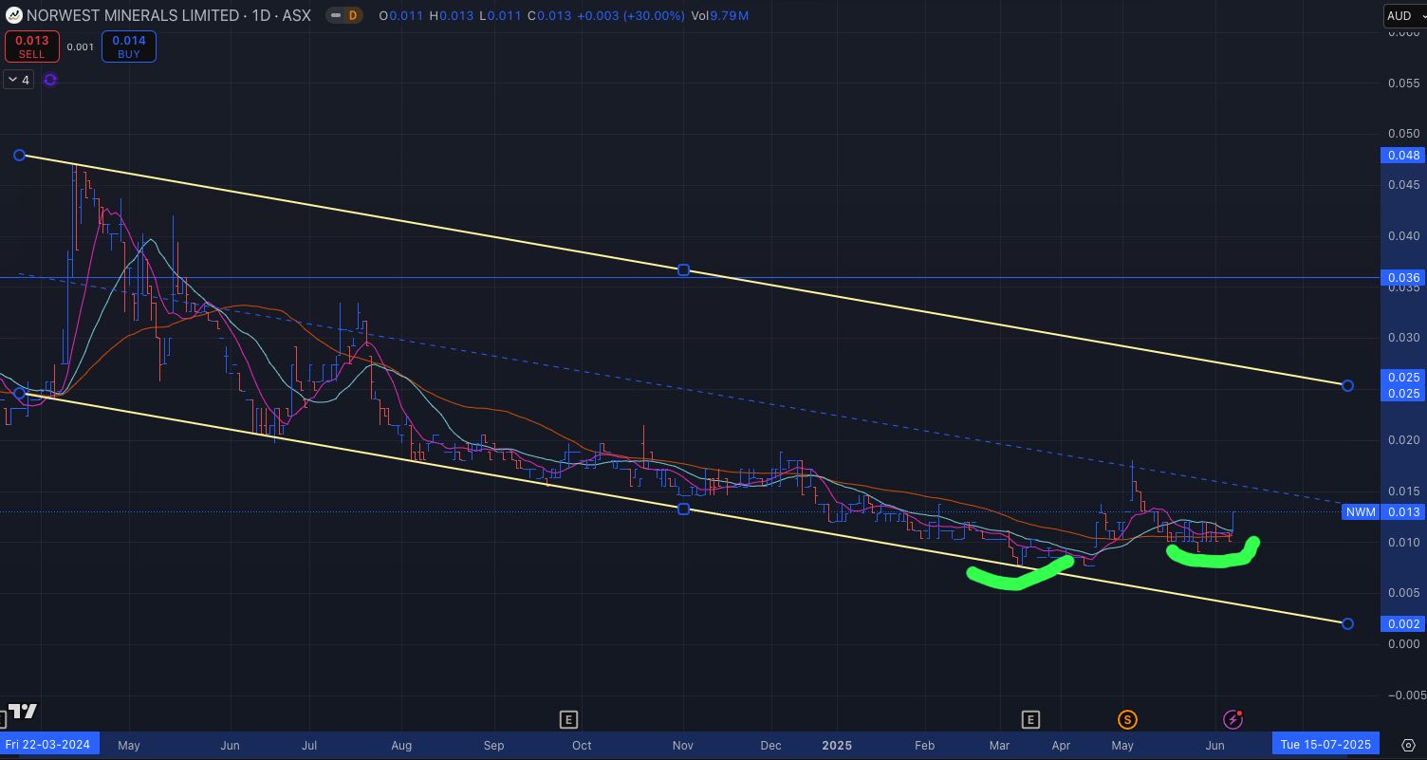Screen dimensions: 1427x760
Task: Click the 0.040 price scale value
Action: tap(1403, 235)
